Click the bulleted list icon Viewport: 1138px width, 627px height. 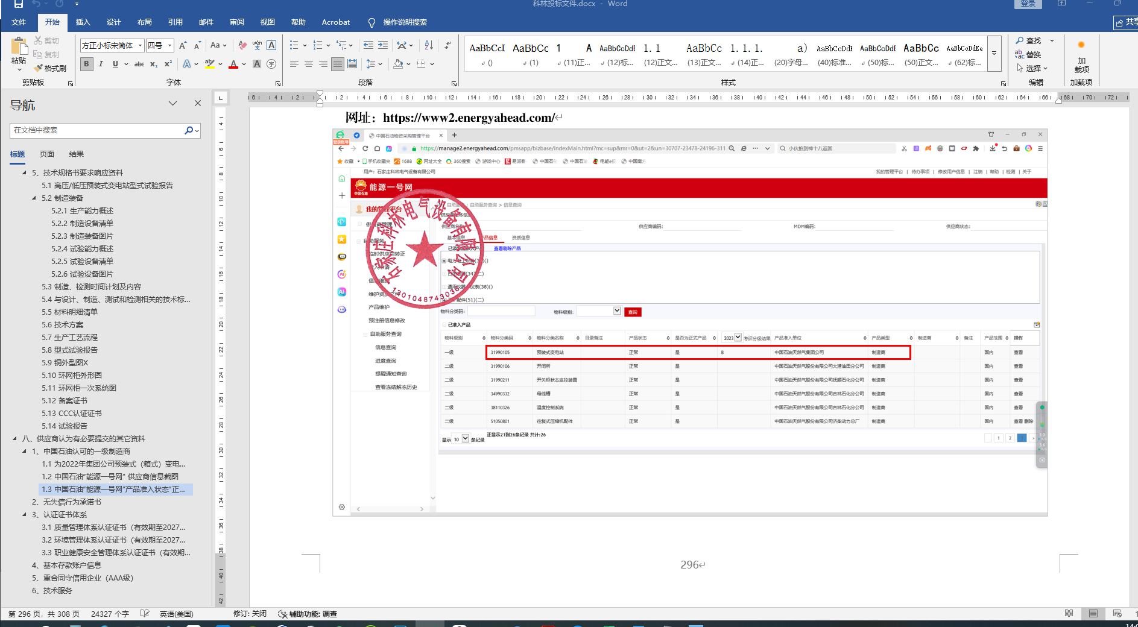click(294, 45)
